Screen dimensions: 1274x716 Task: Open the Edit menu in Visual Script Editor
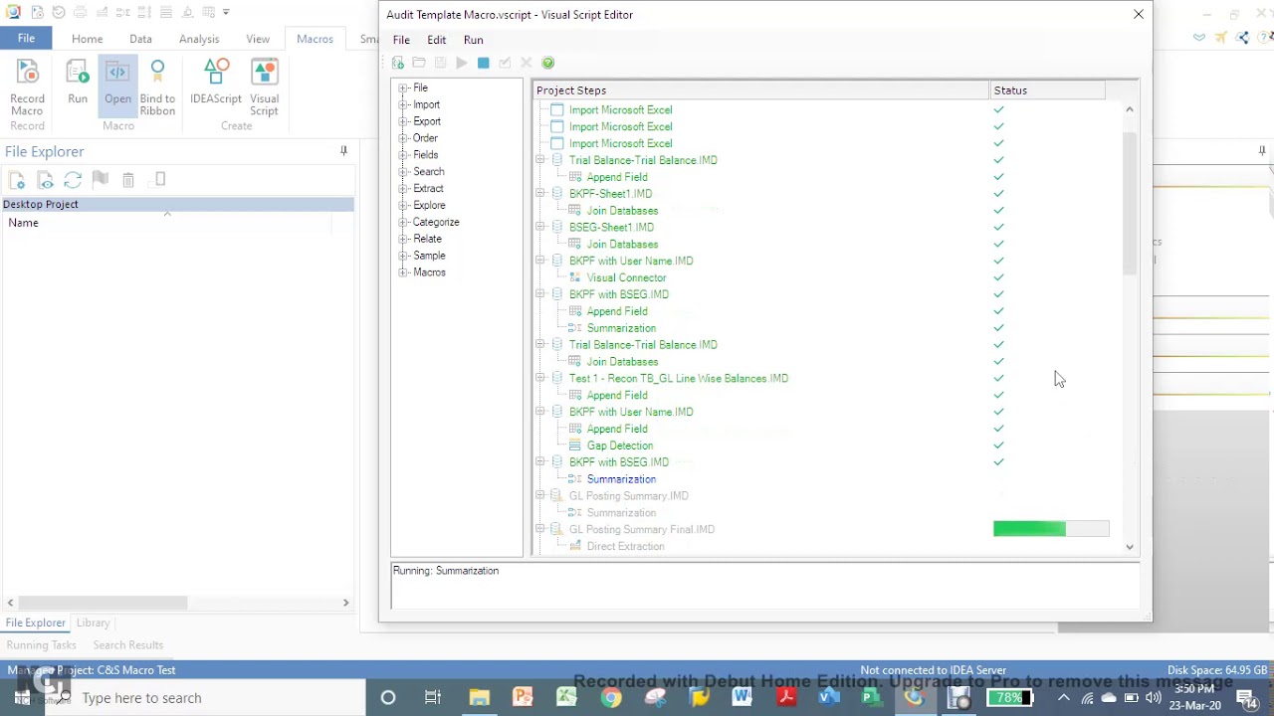pos(437,40)
